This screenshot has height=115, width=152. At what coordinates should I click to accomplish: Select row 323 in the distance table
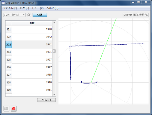pos(29,45)
